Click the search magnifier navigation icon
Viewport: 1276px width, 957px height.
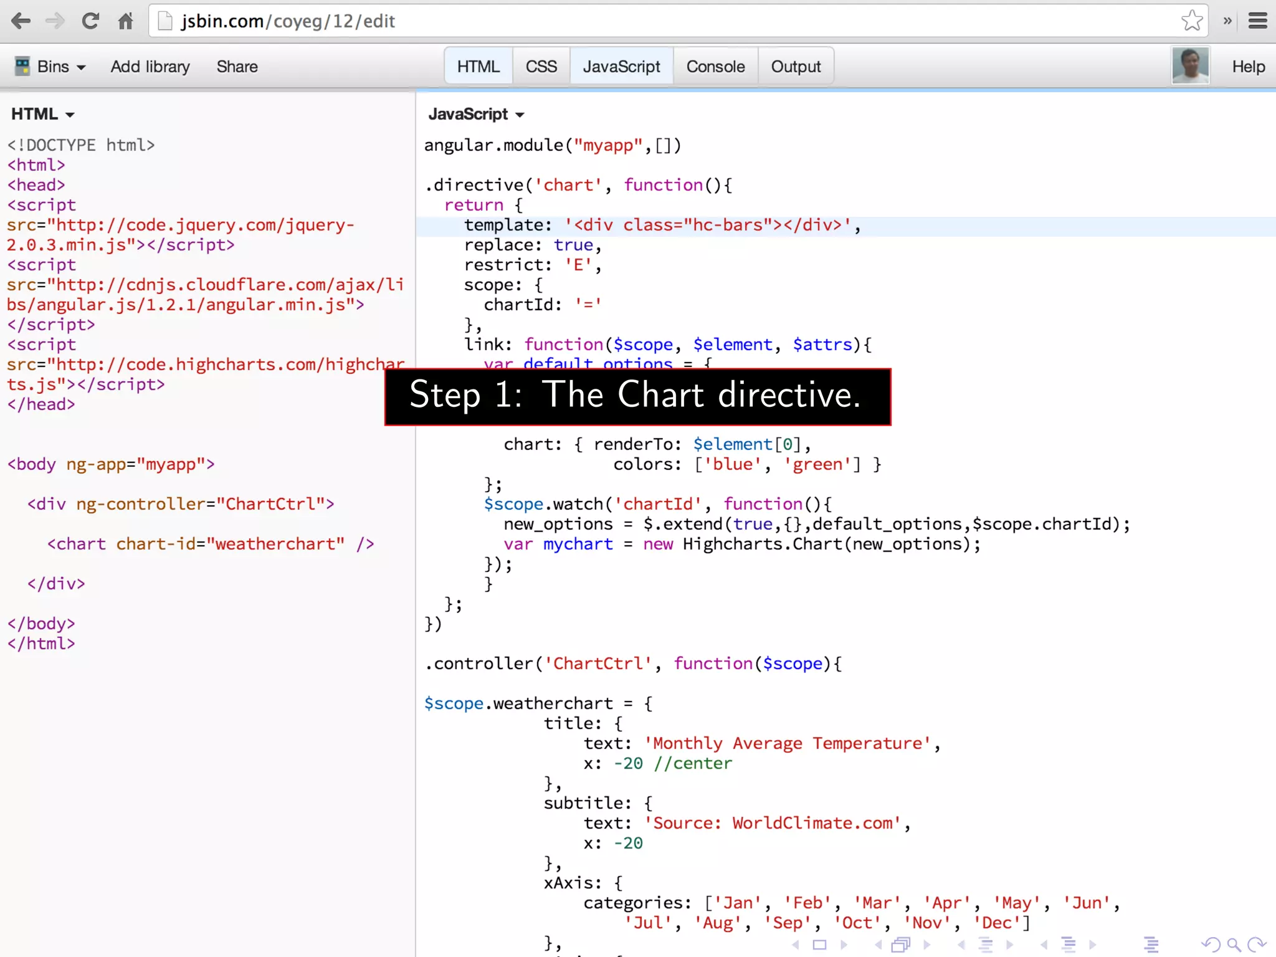click(1234, 945)
